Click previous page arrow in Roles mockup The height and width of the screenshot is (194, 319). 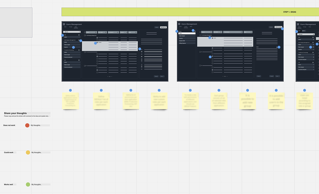[x=108, y=77]
